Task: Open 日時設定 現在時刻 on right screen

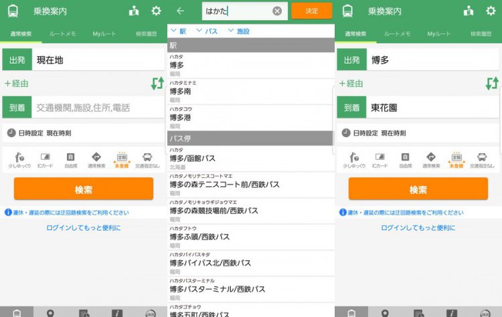Action: tap(418, 132)
